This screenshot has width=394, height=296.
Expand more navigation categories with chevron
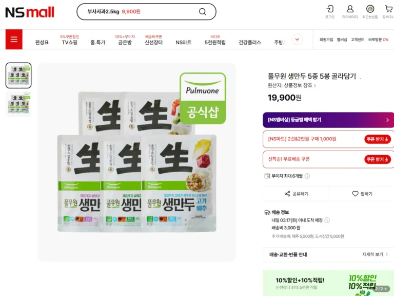pos(297,40)
